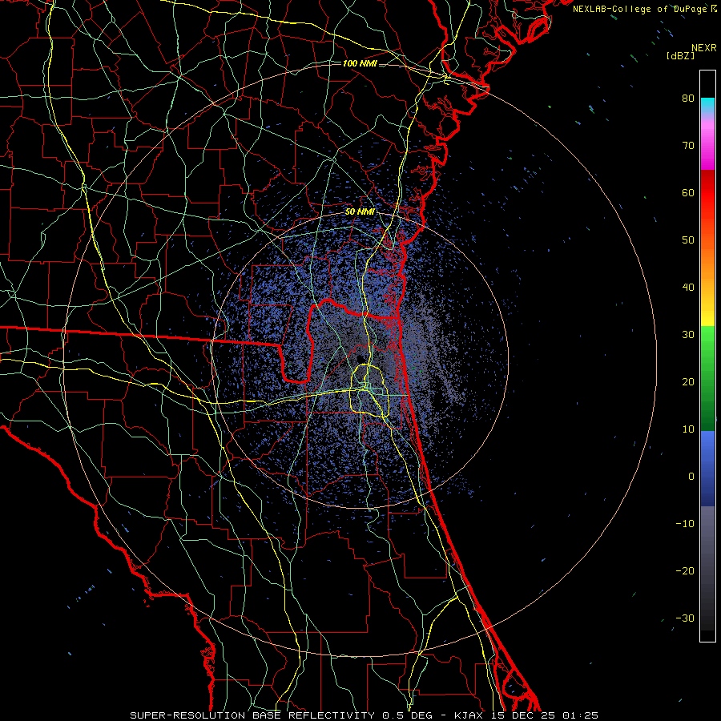721x721 pixels.
Task: Click the -20 value on the dBZ scale
Action: click(685, 570)
